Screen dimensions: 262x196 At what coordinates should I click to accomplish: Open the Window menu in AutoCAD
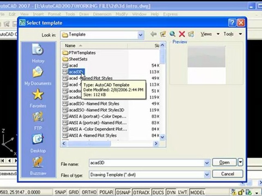click(139, 14)
